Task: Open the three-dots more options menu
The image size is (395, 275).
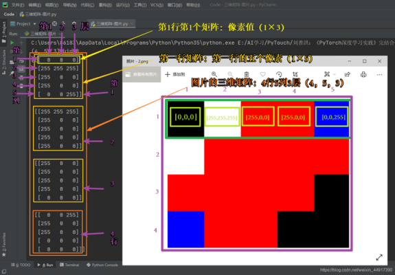Action: click(x=380, y=74)
